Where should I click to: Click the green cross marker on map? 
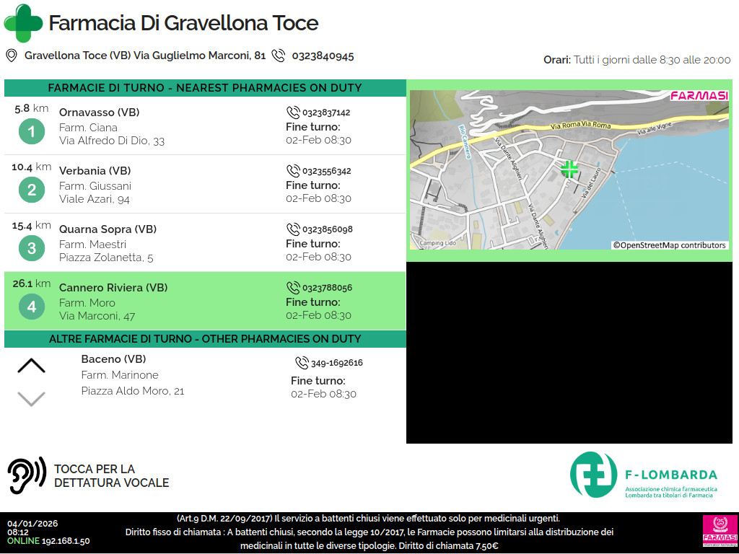[569, 170]
